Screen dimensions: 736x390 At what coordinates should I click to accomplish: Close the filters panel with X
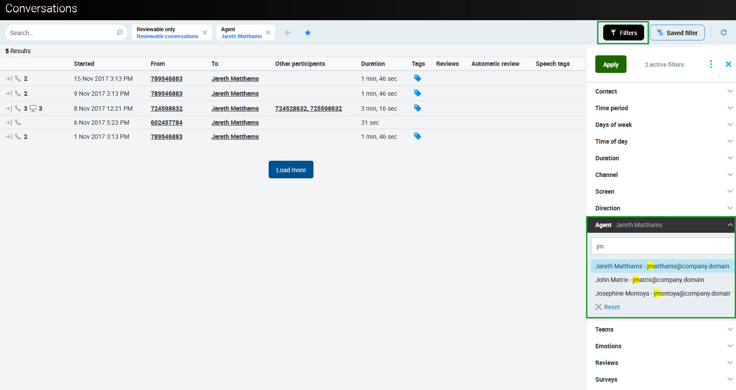(x=728, y=65)
